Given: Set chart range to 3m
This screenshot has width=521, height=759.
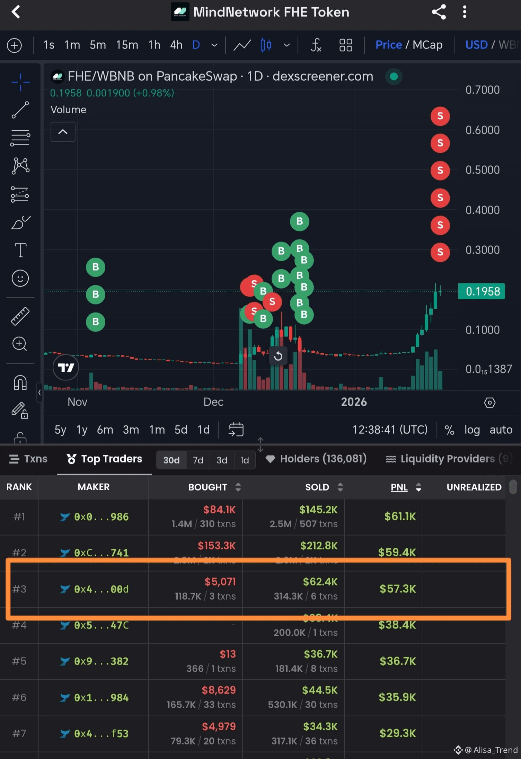Looking at the screenshot, I should pos(131,430).
